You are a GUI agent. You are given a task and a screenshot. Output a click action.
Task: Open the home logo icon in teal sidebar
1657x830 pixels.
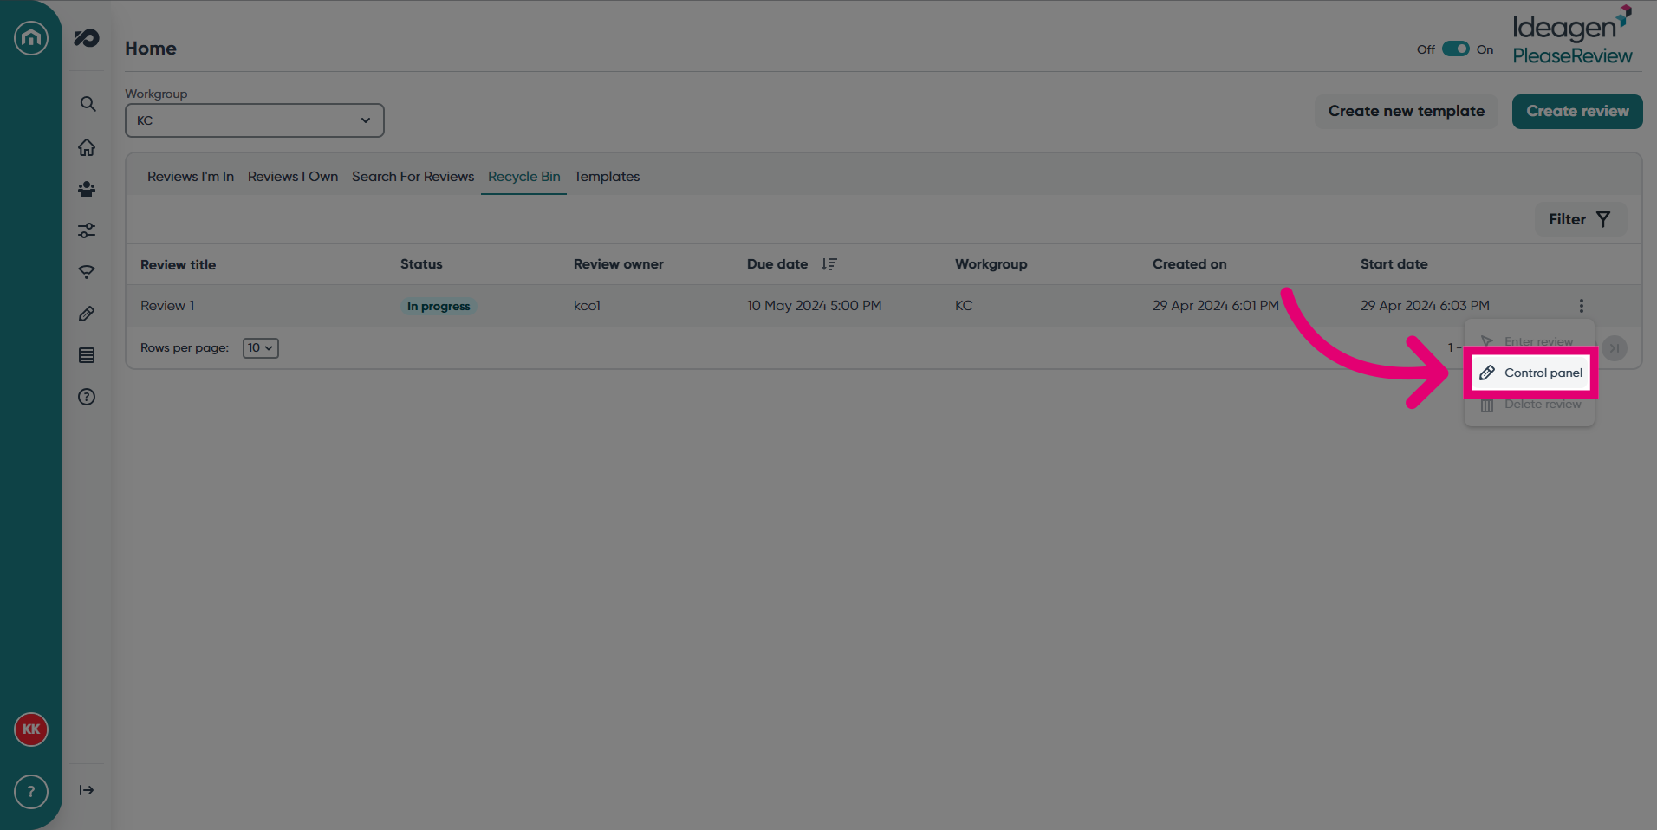click(x=31, y=38)
